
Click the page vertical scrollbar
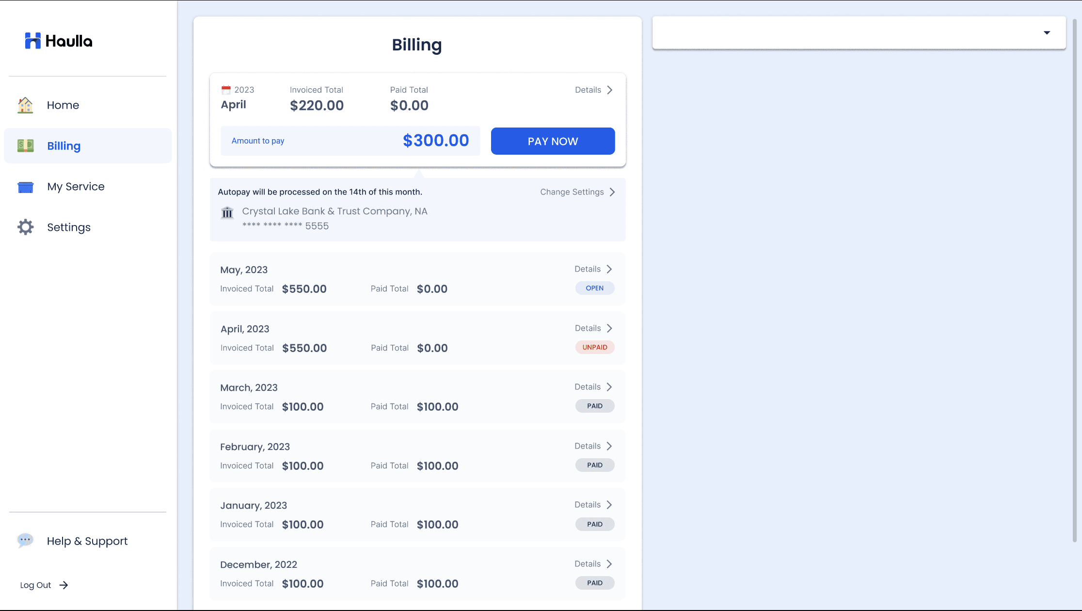[x=1074, y=281]
